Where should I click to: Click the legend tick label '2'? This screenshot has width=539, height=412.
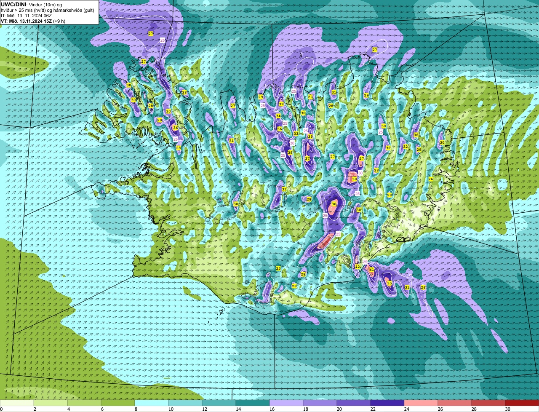pos(35,409)
